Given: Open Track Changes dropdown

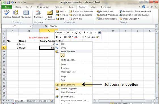Looking at the screenshot, I should click(x=129, y=19).
